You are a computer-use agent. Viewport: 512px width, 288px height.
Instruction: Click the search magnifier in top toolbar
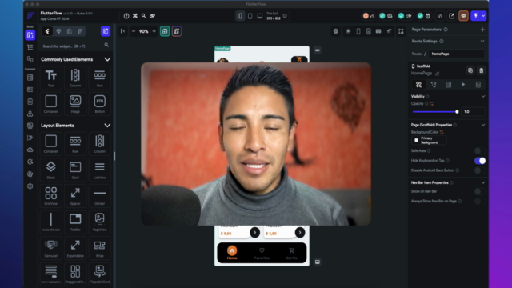143,16
